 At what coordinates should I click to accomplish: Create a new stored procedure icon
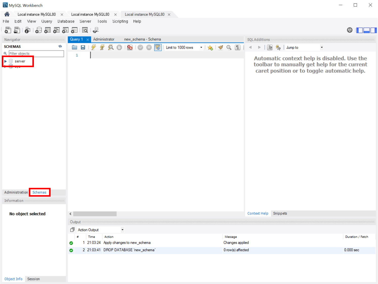click(x=65, y=30)
